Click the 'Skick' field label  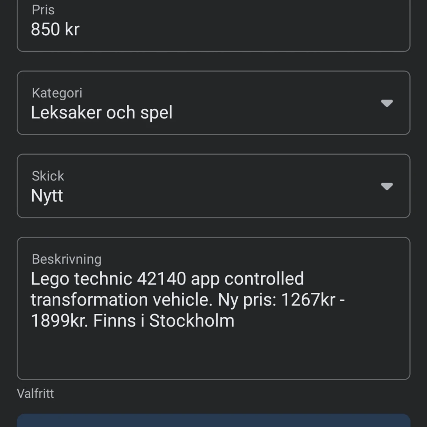click(x=48, y=176)
